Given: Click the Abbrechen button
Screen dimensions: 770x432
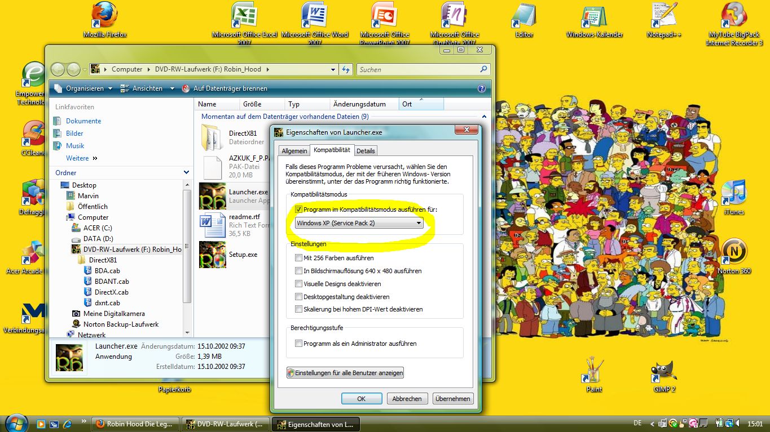Looking at the screenshot, I should [x=407, y=399].
